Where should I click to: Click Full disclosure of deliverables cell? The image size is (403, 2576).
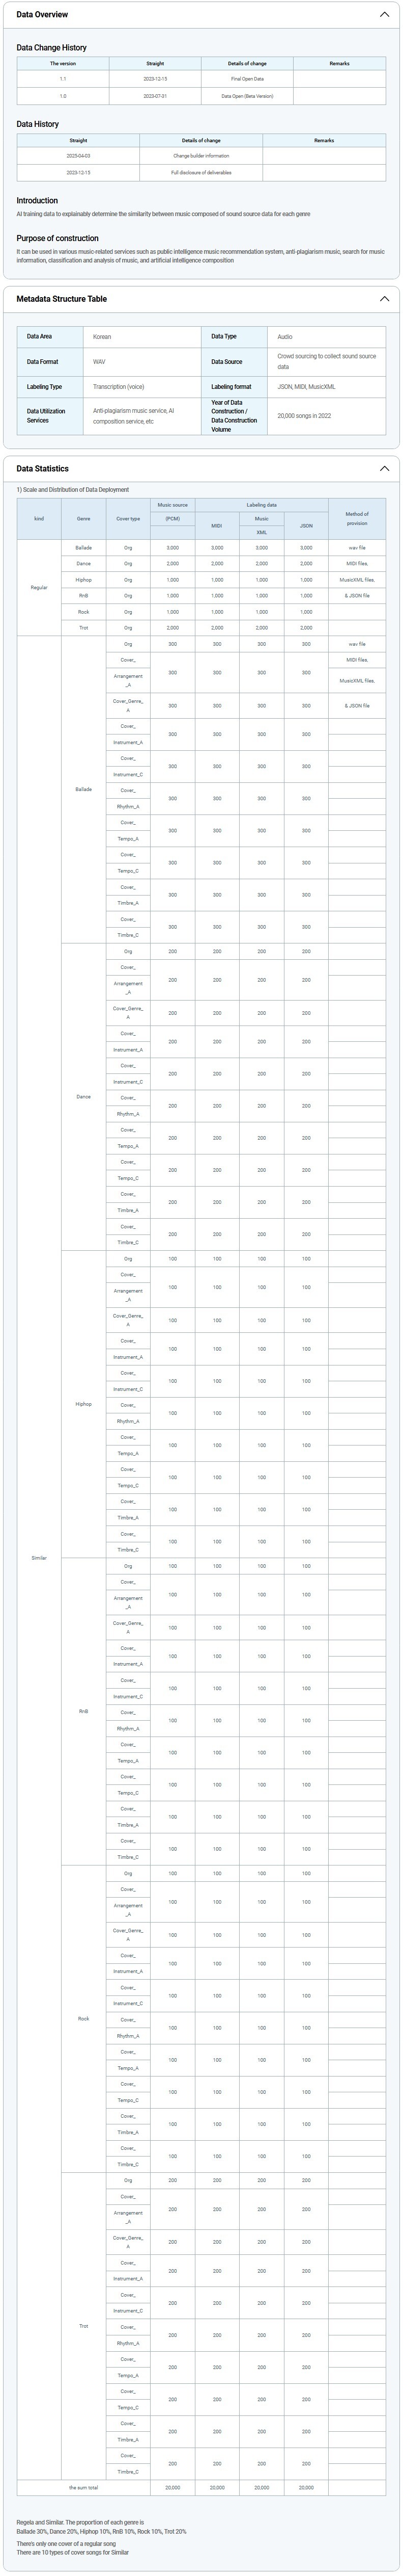200,173
